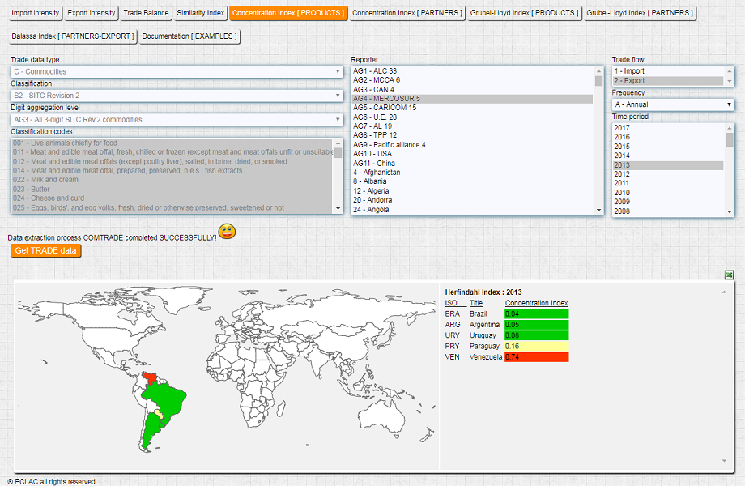
Task: Open the Digit aggregation level dropdown
Action: coord(177,119)
